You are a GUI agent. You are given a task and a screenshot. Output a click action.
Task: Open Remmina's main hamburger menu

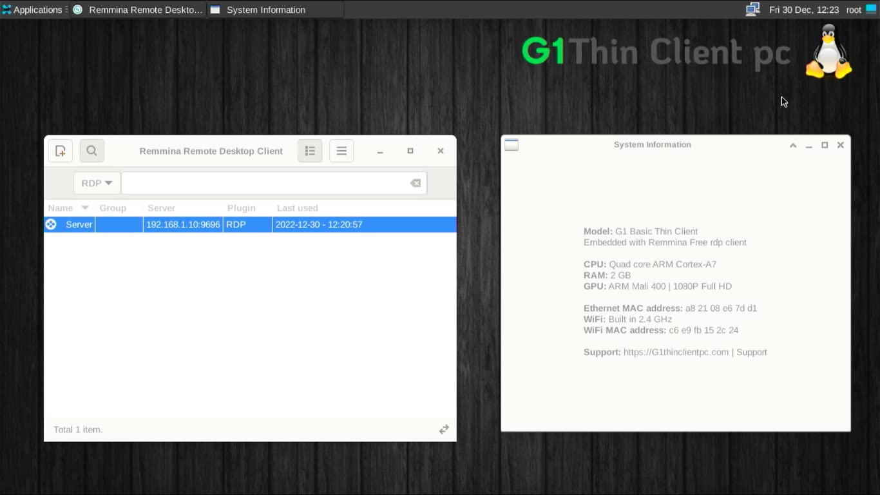coord(341,150)
